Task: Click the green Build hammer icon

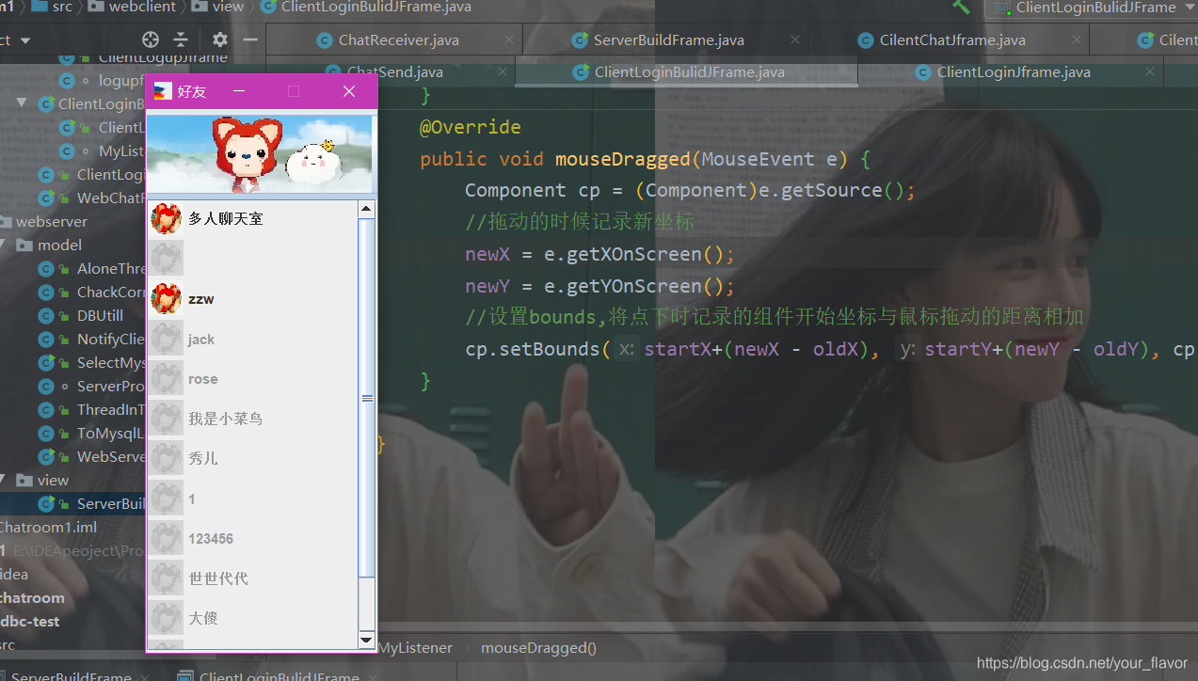Action: [961, 7]
